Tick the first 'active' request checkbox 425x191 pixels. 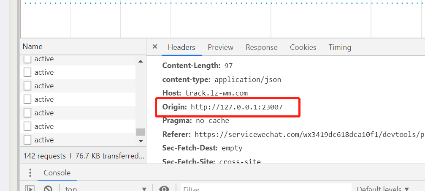(27, 59)
